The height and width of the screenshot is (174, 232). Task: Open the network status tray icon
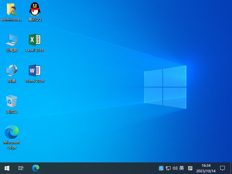click(x=168, y=168)
